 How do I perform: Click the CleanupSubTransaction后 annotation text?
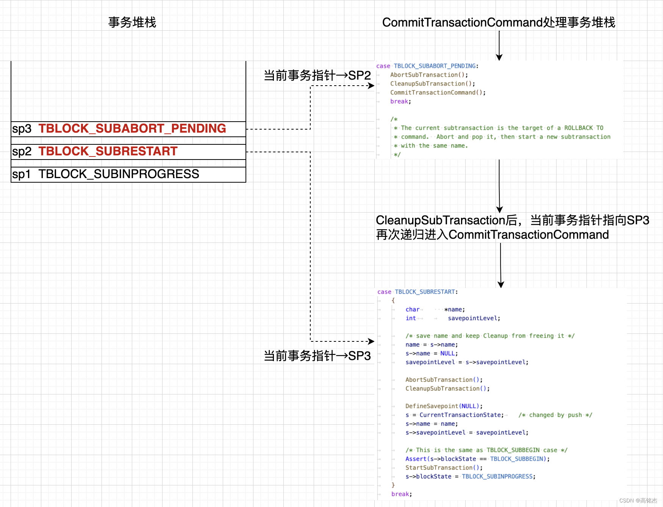click(513, 220)
